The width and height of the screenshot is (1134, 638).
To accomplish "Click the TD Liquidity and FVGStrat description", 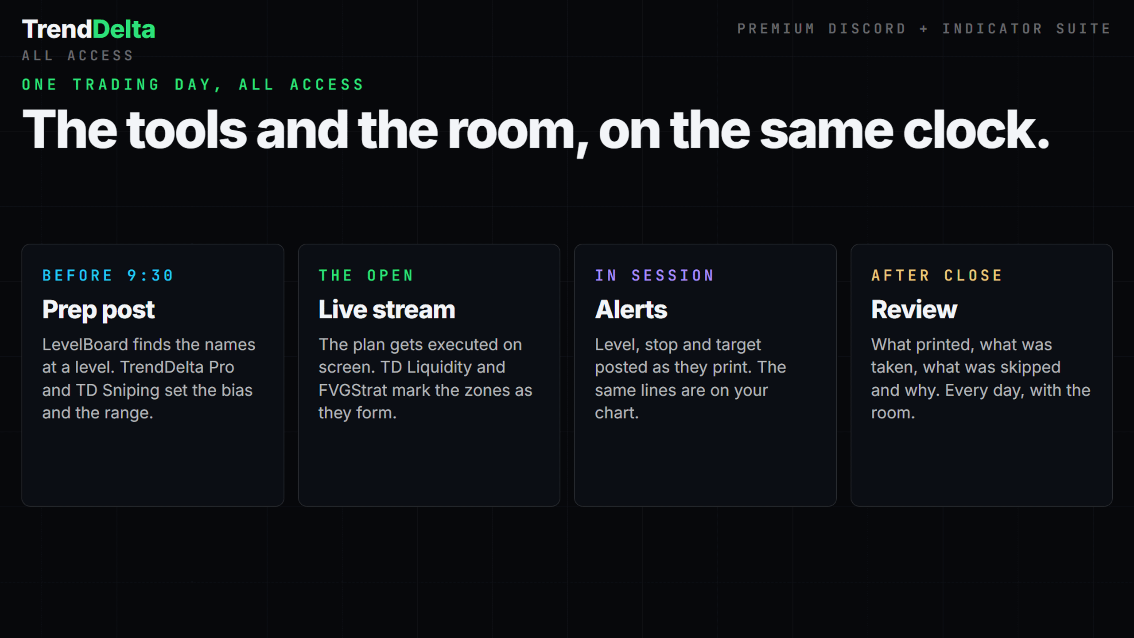I will point(425,379).
